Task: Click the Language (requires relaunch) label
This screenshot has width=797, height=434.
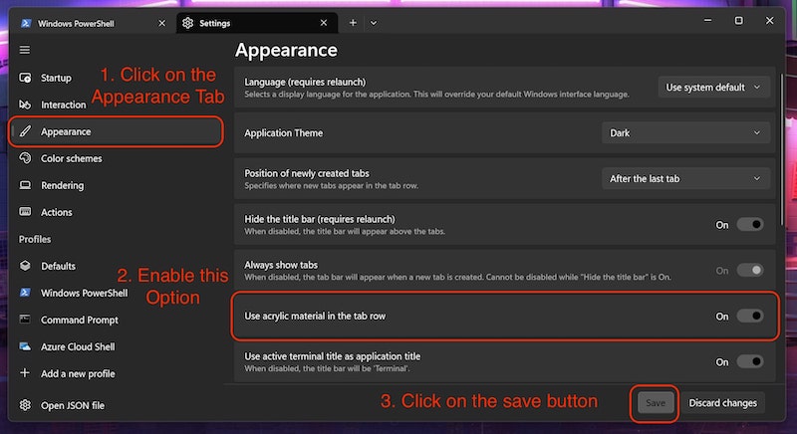Action: point(305,82)
